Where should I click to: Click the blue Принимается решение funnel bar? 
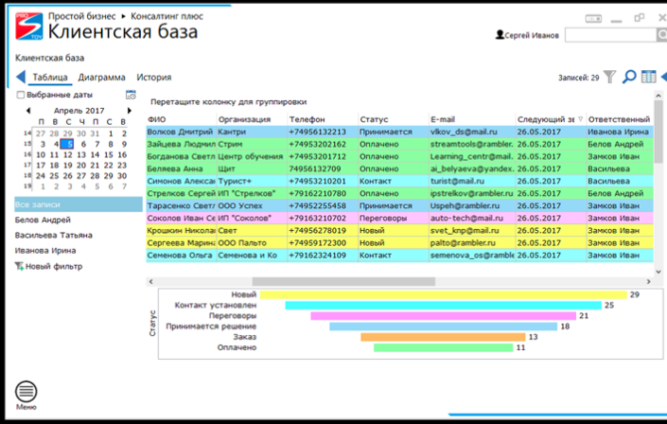444,327
